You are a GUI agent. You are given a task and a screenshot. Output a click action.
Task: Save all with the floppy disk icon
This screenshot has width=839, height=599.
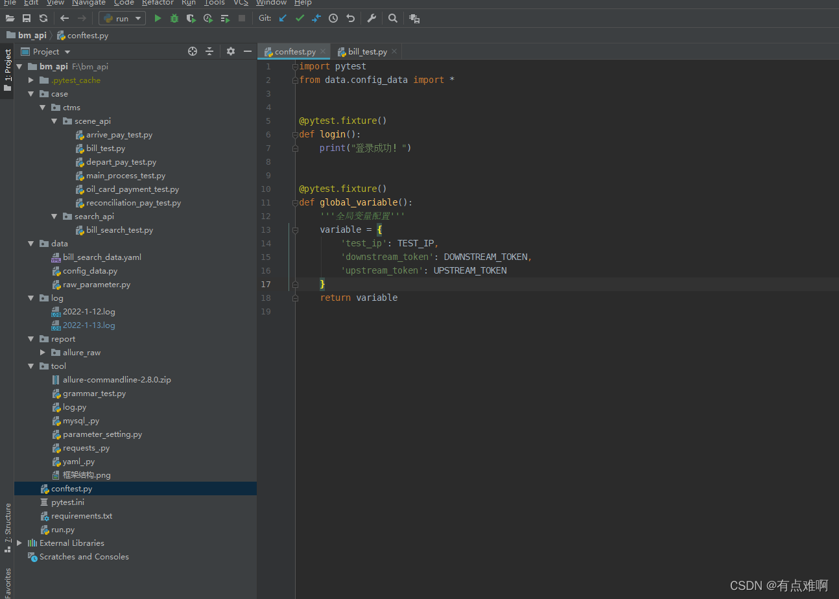point(27,18)
